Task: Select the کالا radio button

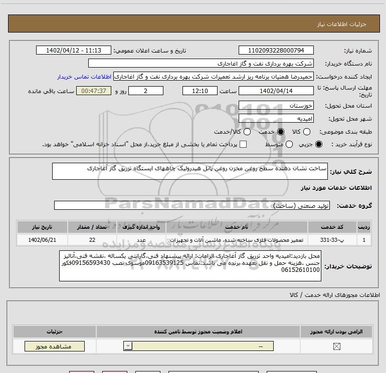Action: tap(306, 132)
